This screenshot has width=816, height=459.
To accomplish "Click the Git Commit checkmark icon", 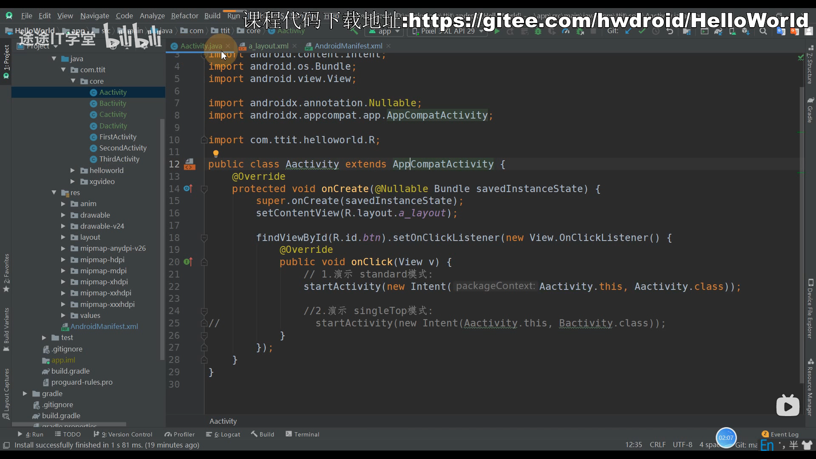I will click(x=642, y=31).
